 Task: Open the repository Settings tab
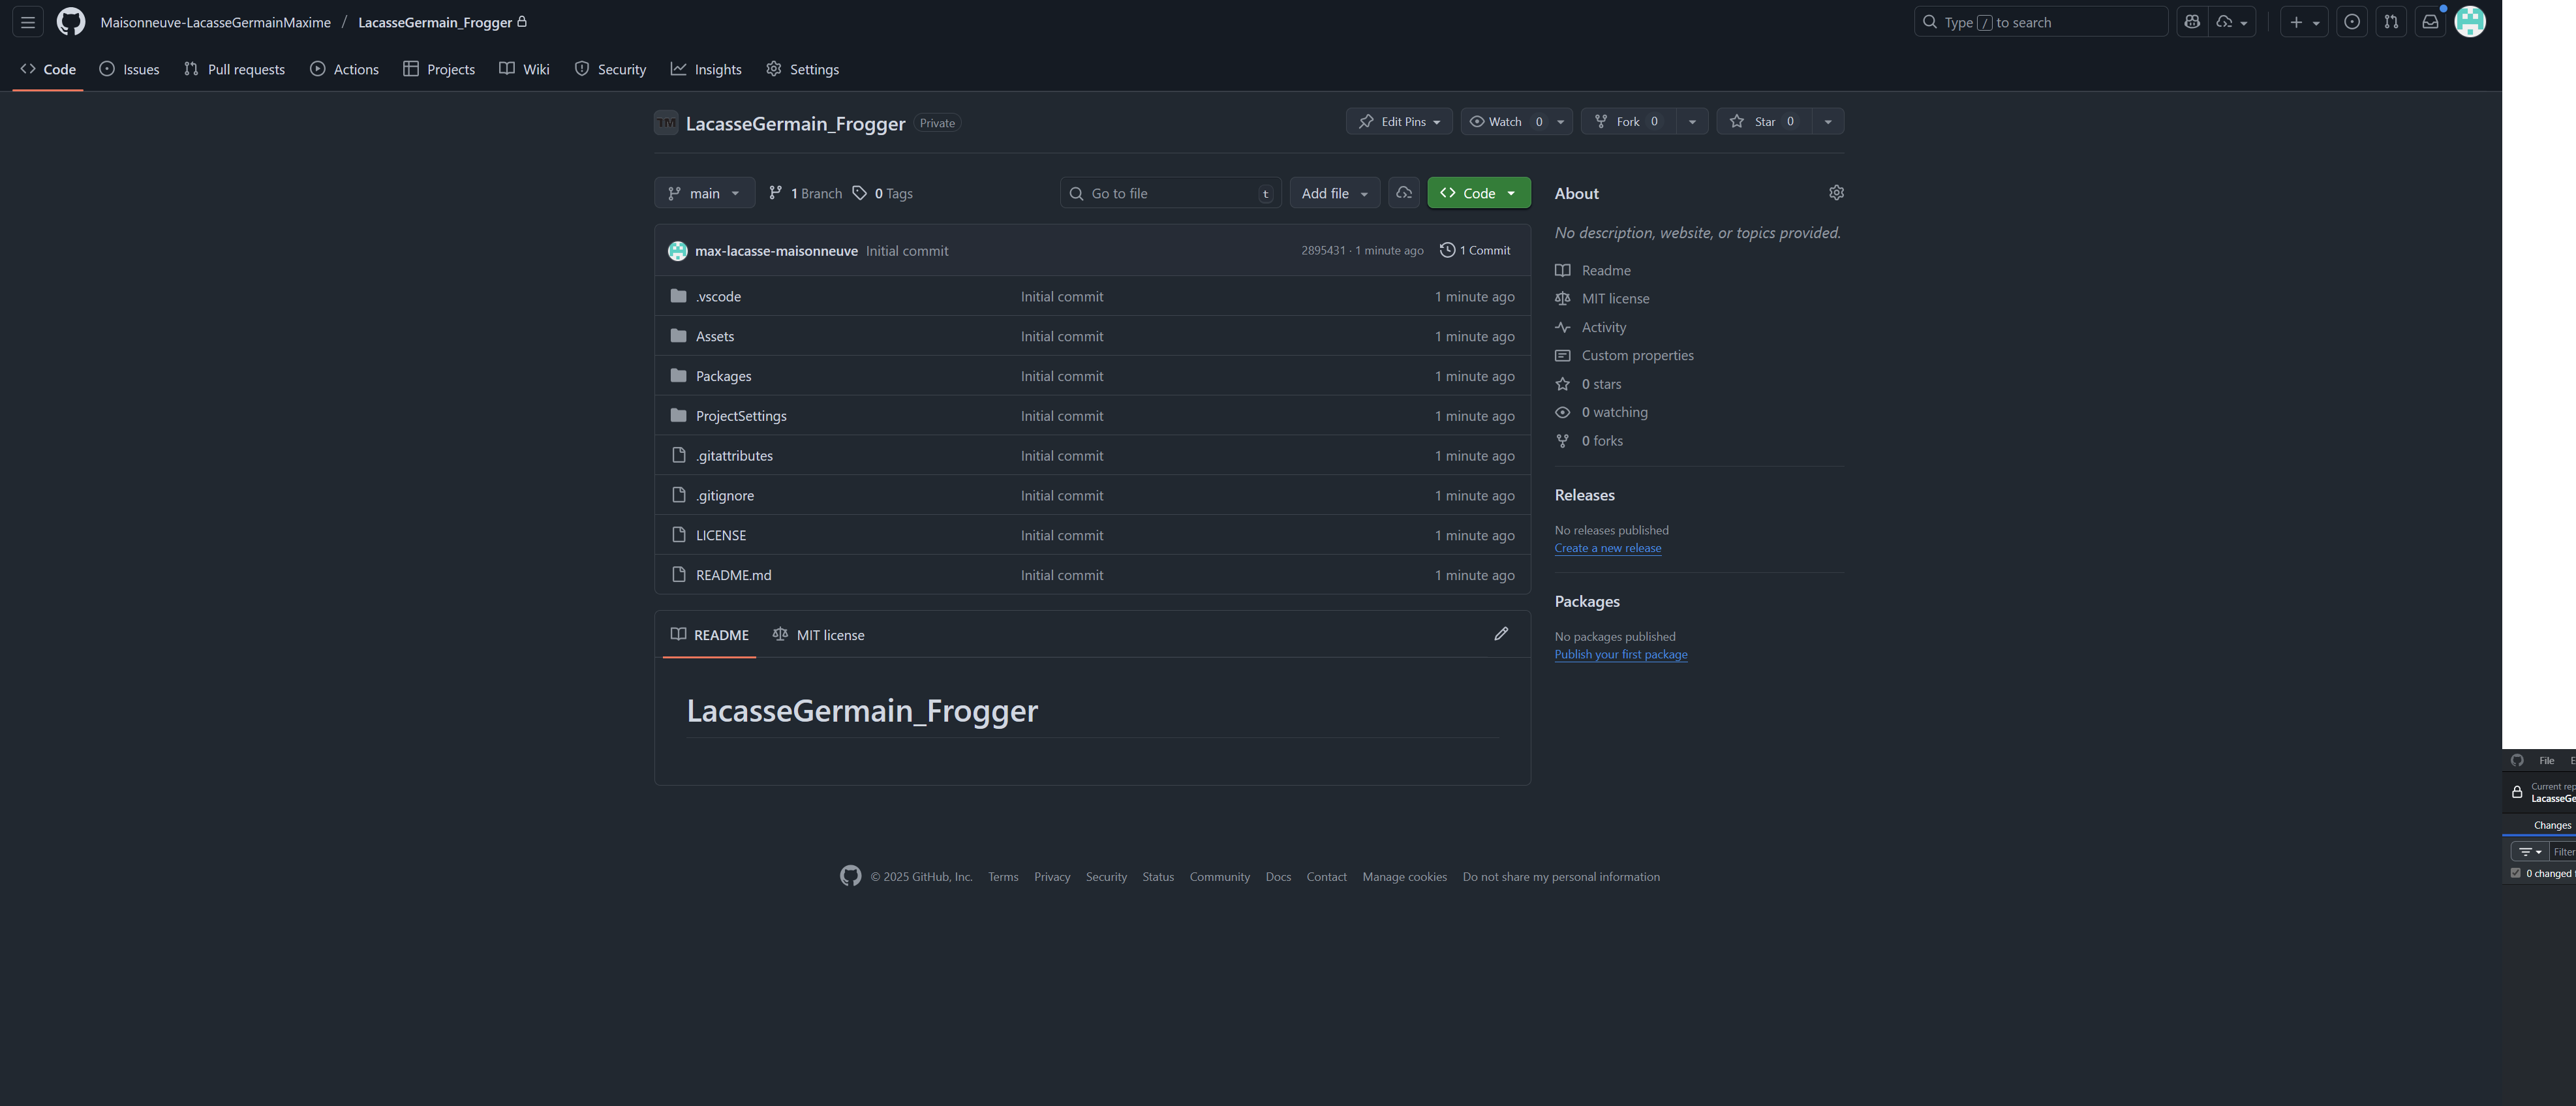(802, 69)
